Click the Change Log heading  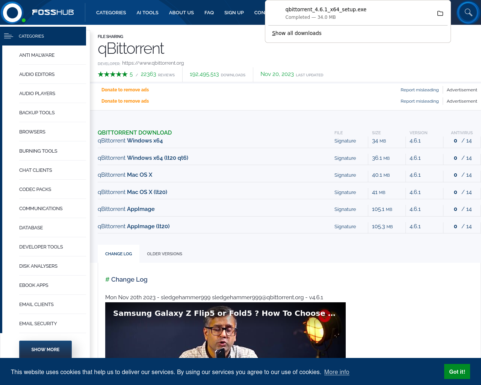126,279
